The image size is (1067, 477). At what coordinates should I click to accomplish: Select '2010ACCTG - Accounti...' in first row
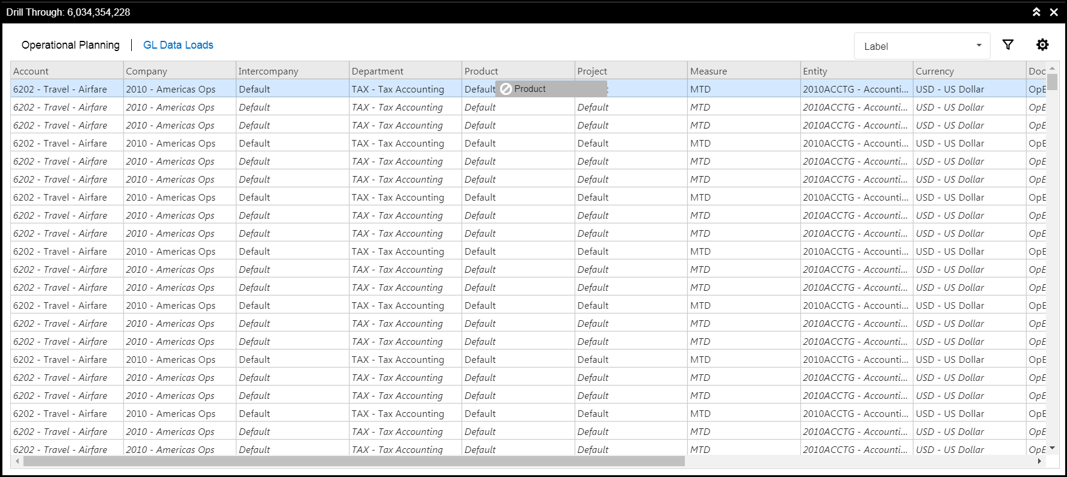pos(856,89)
